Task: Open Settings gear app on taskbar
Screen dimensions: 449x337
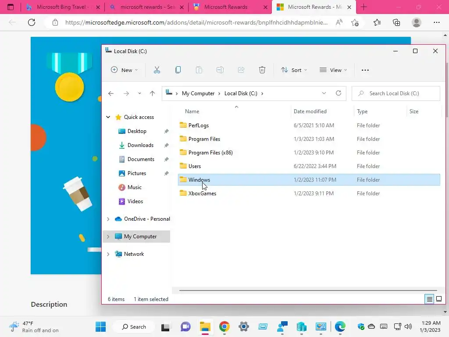Action: tap(244, 326)
